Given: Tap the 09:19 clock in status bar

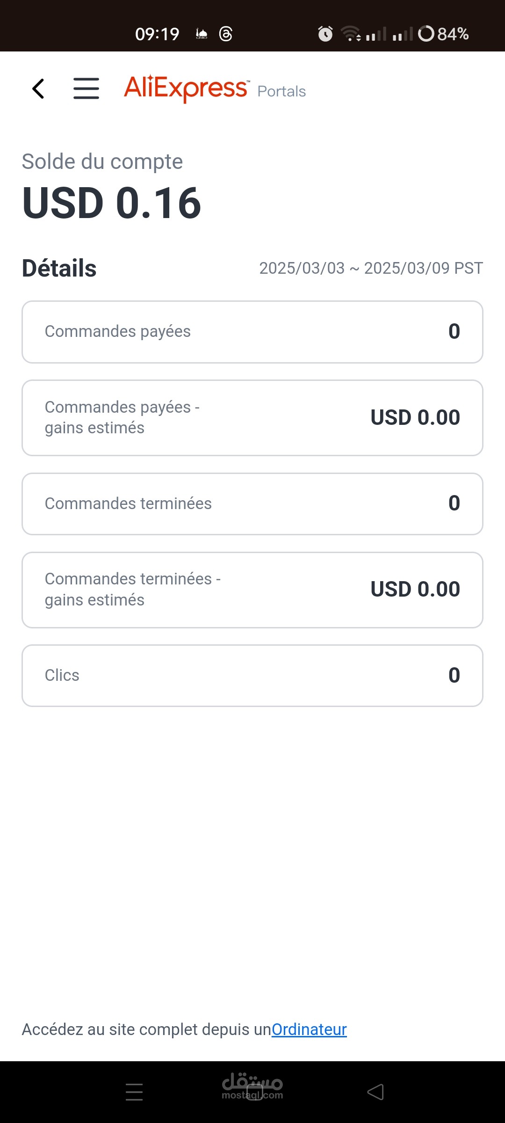Looking at the screenshot, I should pos(157,34).
